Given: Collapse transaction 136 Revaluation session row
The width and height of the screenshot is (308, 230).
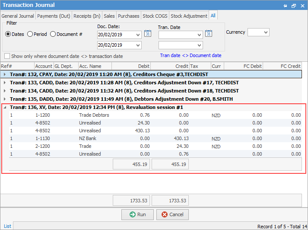Looking at the screenshot, I should [5, 107].
